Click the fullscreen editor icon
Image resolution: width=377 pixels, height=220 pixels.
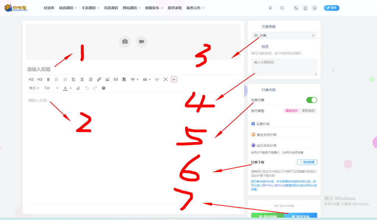(166, 79)
